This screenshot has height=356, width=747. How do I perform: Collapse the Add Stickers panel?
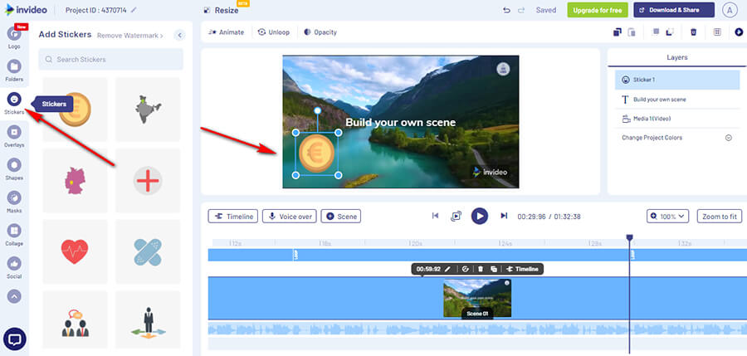178,35
